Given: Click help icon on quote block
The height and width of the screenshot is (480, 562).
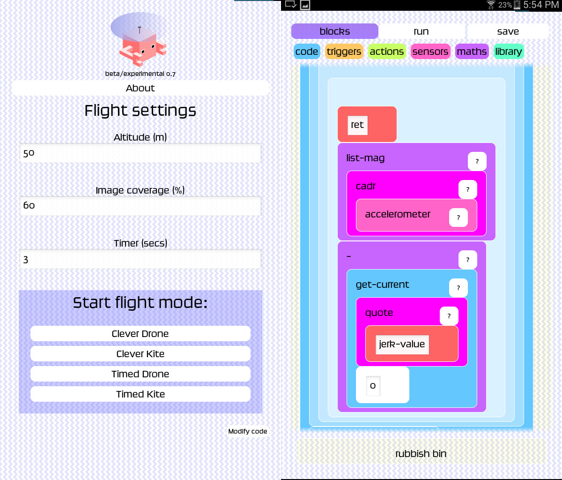Looking at the screenshot, I should click(449, 316).
